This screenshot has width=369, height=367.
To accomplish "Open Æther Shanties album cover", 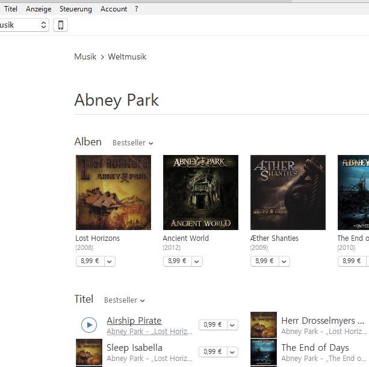I will coord(288,192).
